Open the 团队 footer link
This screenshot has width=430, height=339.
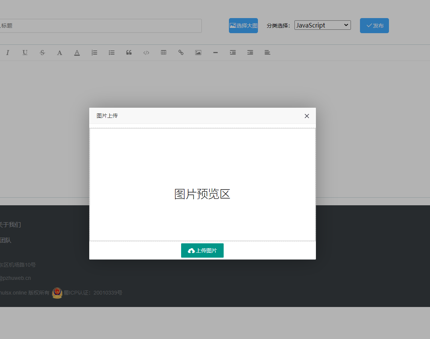click(6, 240)
